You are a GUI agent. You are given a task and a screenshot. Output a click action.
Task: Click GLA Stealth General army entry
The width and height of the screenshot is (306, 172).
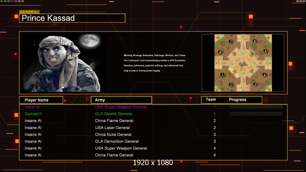point(114,114)
